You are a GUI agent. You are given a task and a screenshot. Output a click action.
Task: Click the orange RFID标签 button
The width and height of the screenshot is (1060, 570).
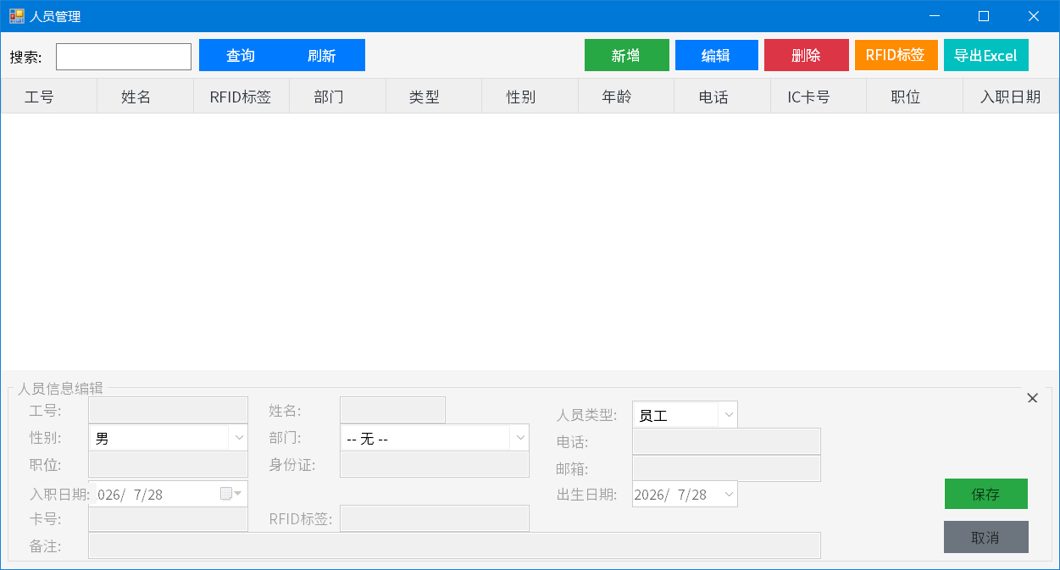(x=896, y=55)
